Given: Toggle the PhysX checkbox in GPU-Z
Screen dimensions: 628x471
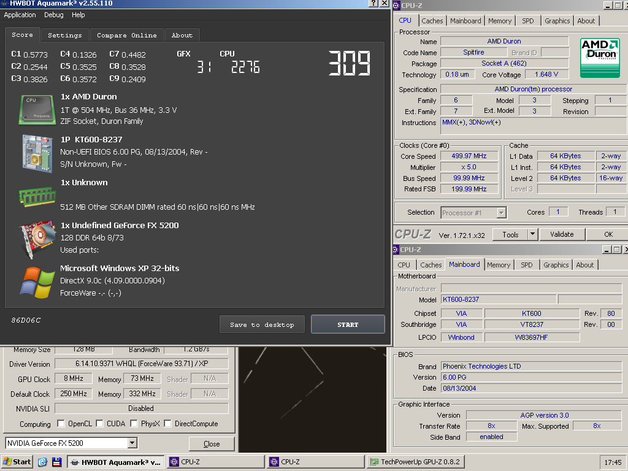Looking at the screenshot, I should pyautogui.click(x=134, y=423).
